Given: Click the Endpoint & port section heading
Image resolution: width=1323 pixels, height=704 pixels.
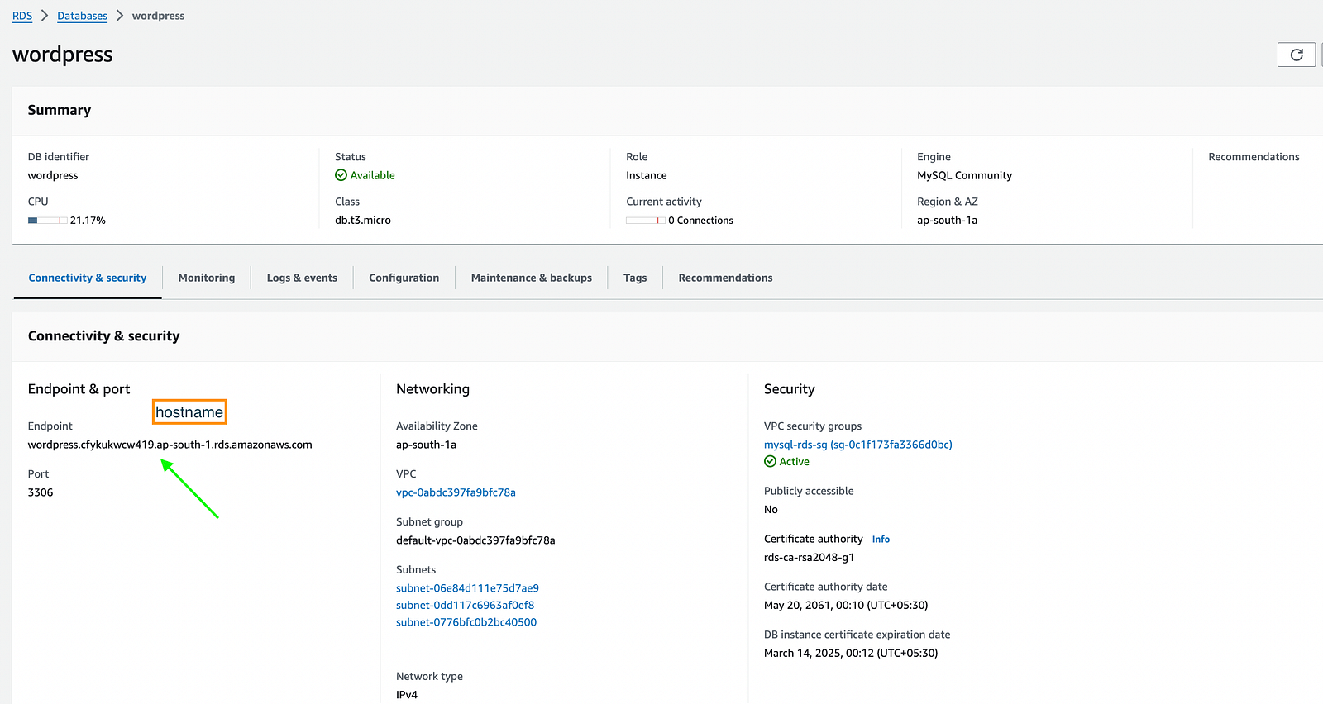Looking at the screenshot, I should [79, 389].
